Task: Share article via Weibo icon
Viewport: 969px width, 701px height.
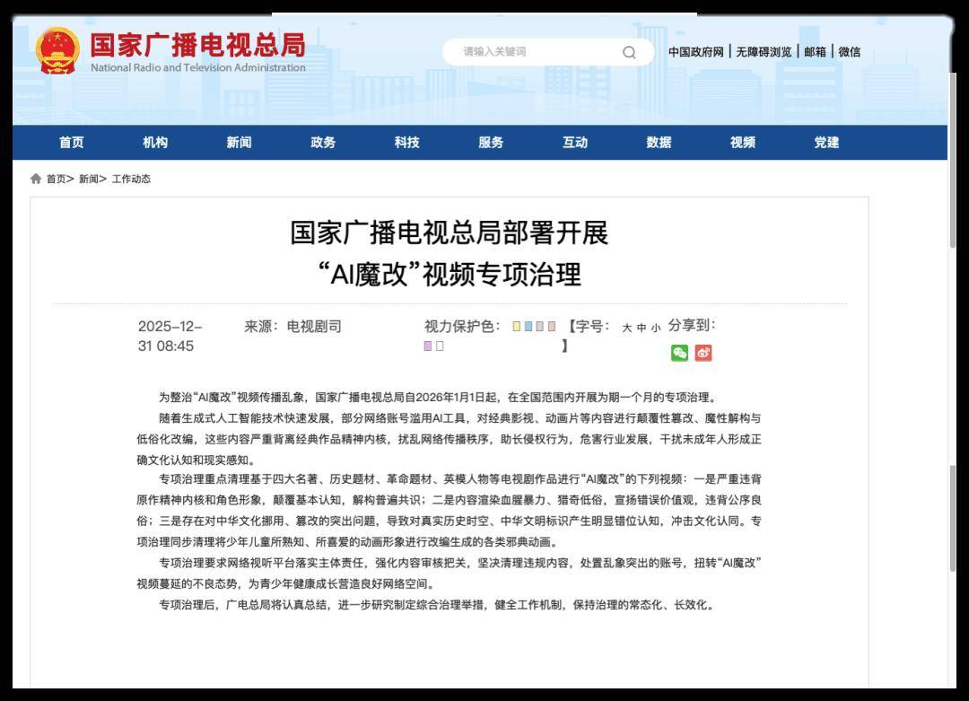Action: coord(703,353)
